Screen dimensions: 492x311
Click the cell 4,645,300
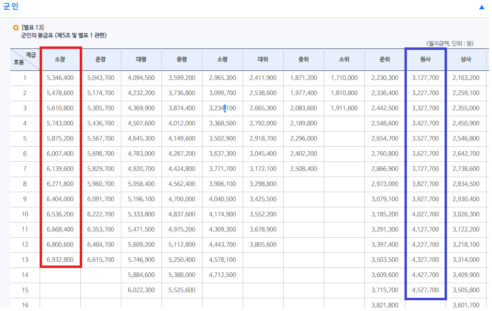[x=141, y=138]
